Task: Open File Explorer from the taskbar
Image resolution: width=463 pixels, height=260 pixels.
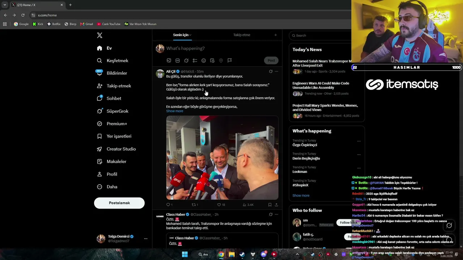Action: click(231, 254)
